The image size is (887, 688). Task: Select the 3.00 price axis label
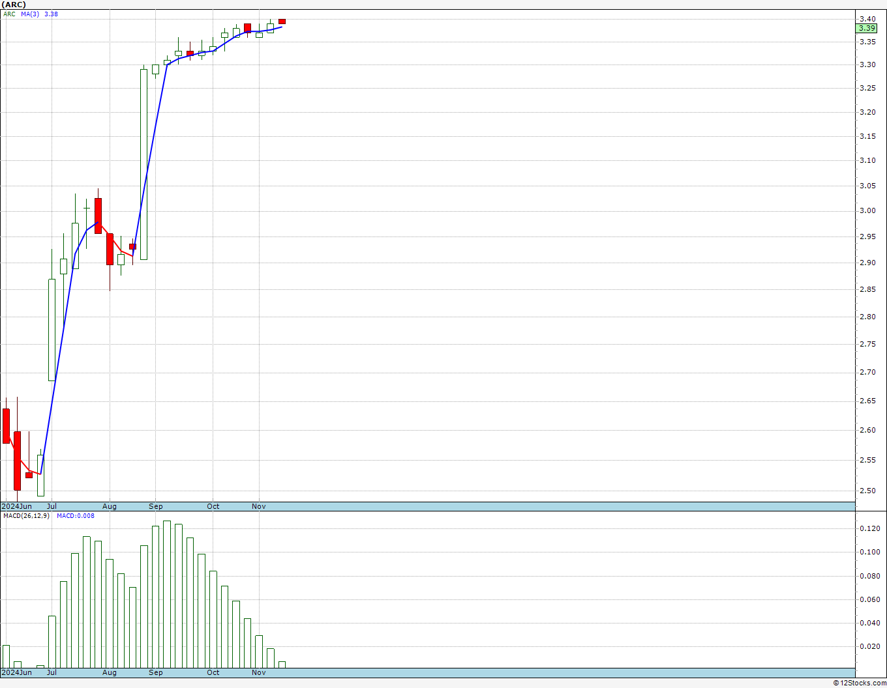[867, 210]
